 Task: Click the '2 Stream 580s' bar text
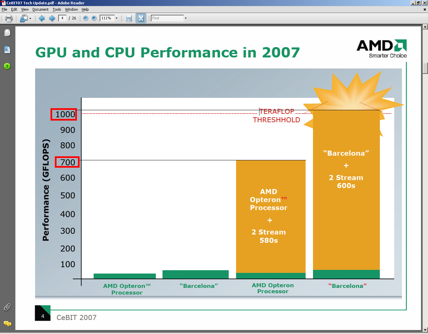pos(269,236)
